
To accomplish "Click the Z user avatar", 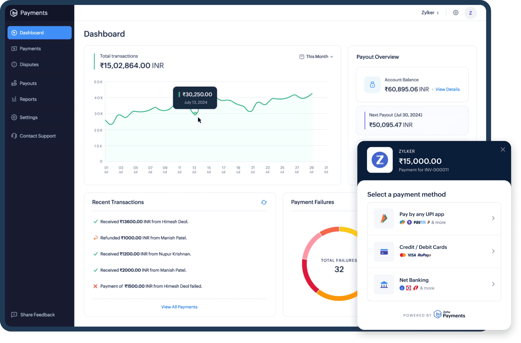I will [470, 13].
